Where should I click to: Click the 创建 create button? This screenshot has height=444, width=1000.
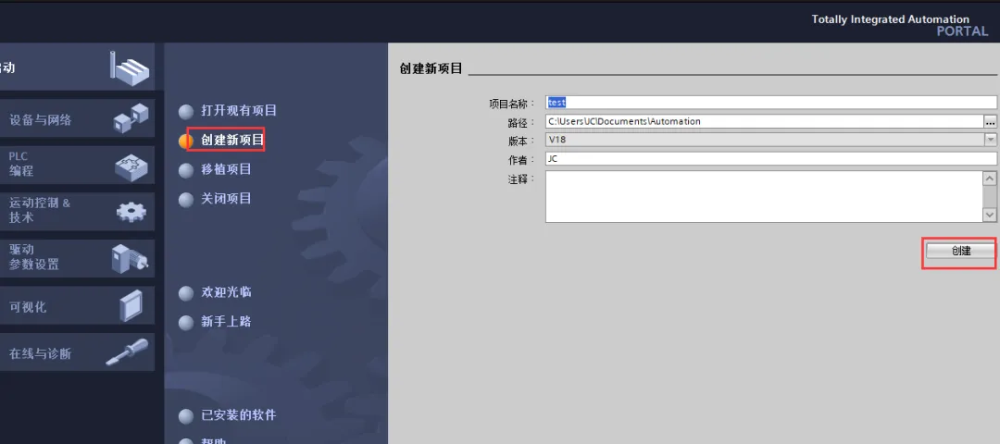pyautogui.click(x=960, y=251)
